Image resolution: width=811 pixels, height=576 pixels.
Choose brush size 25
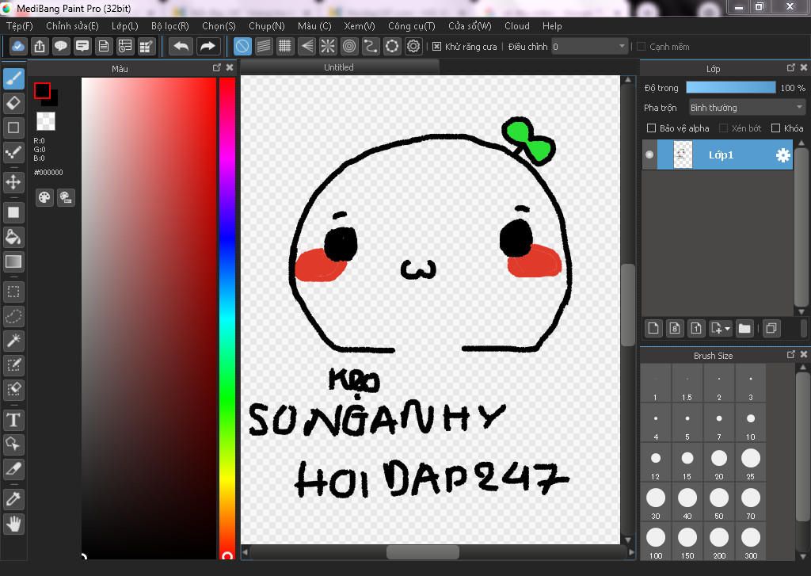tap(751, 463)
